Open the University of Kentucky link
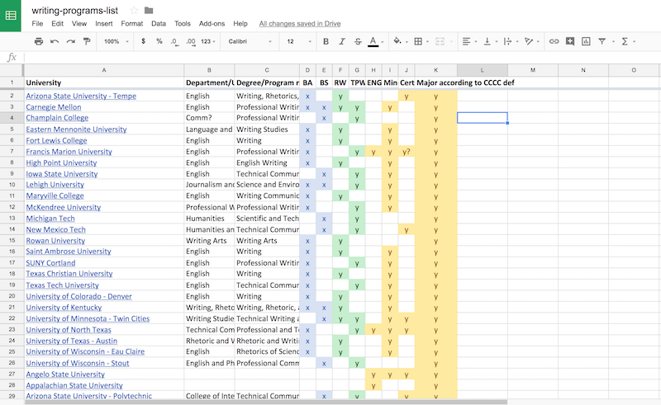The width and height of the screenshot is (661, 405). [64, 308]
